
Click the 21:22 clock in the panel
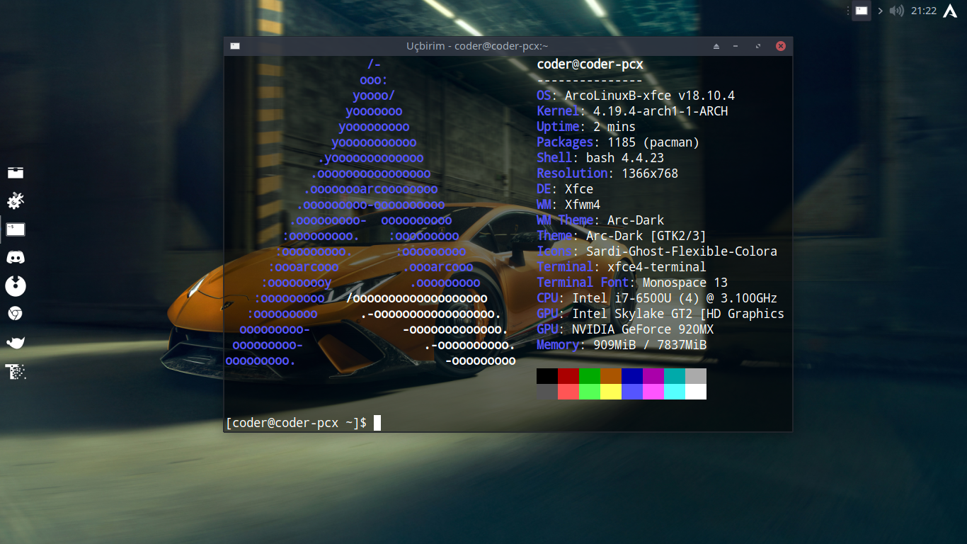(924, 11)
